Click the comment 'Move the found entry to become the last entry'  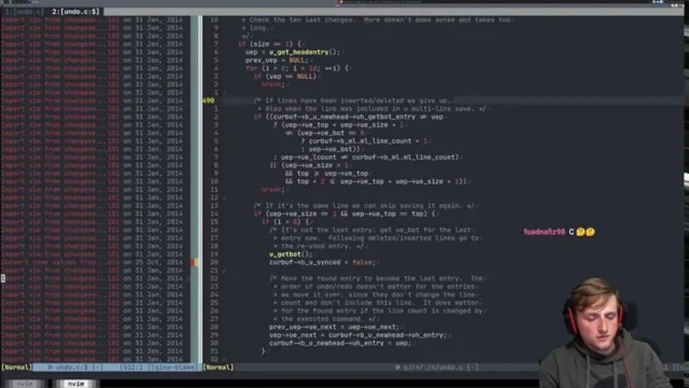(376, 278)
